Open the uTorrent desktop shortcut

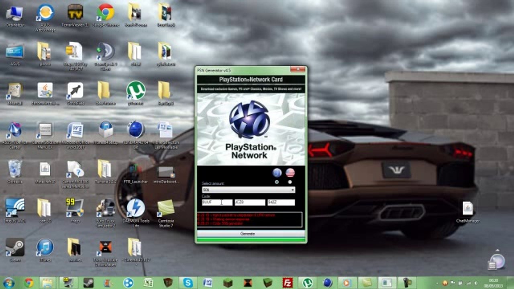[x=136, y=93]
